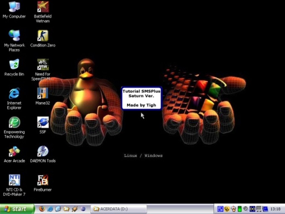Screen dimensions: 285x214
Task: Click the 13:18 taskbar clock
Action: click(x=275, y=209)
